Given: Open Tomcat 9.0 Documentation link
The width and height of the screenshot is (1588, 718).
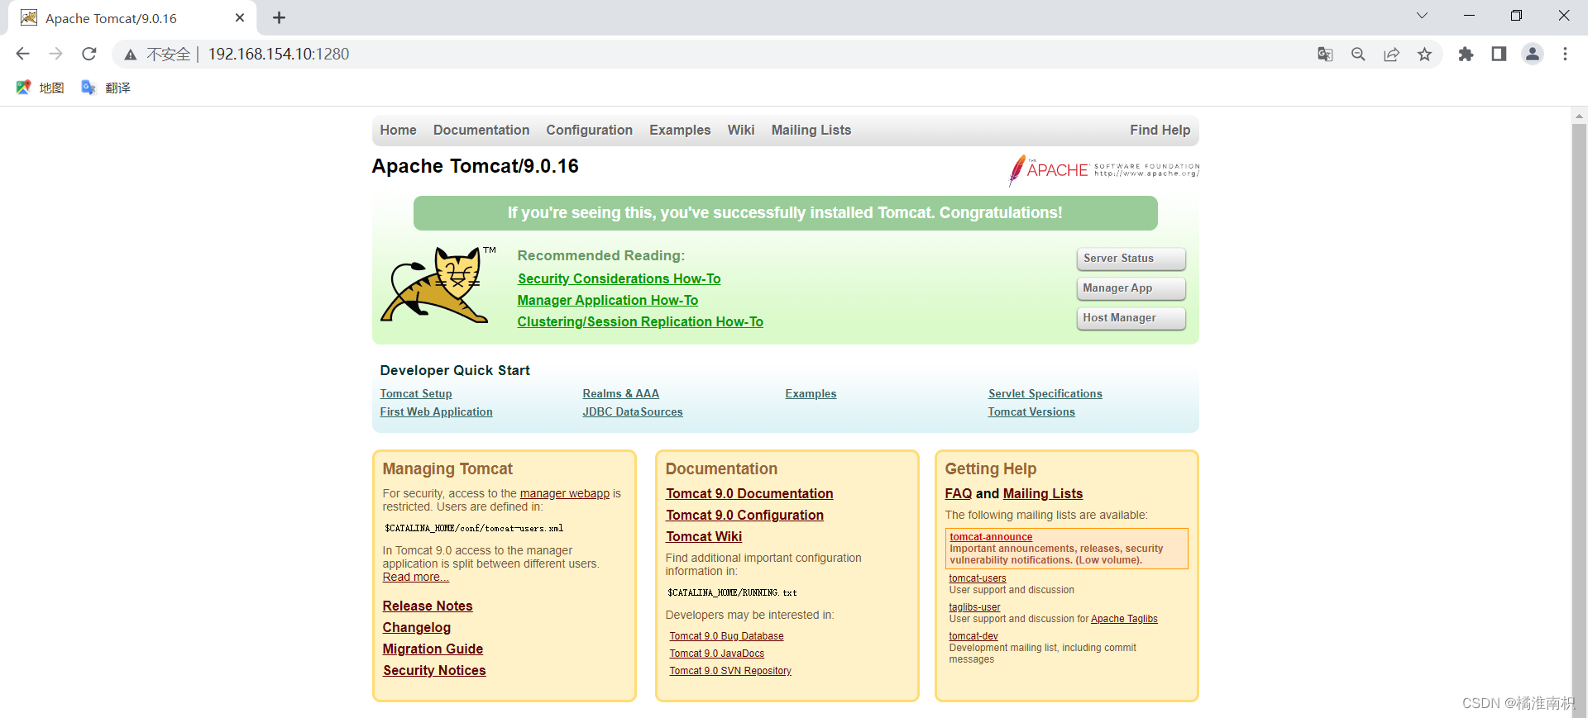Looking at the screenshot, I should [x=749, y=493].
